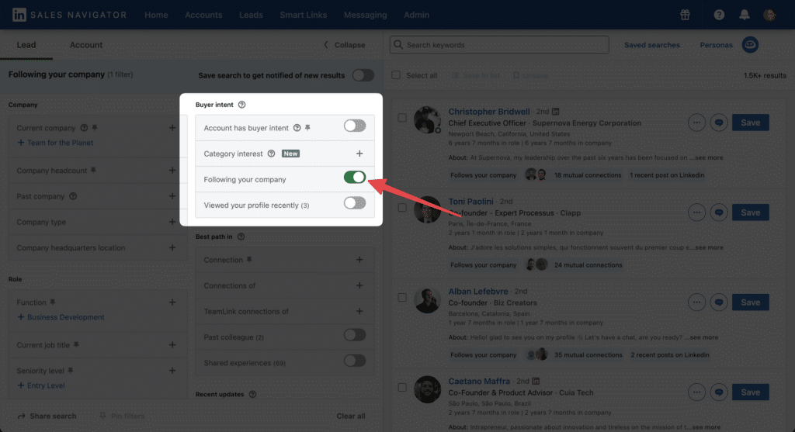Click the Search keywords field
This screenshot has width=795, height=432.
click(499, 44)
